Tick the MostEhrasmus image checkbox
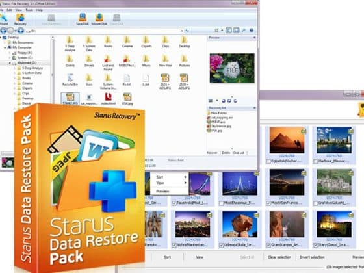Viewport: 364px width, 273px height. 221,203
